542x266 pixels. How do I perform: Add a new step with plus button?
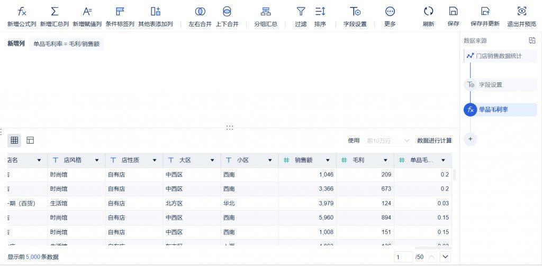[471, 139]
